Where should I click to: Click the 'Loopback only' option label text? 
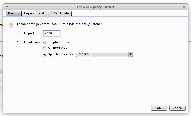pos(58,42)
